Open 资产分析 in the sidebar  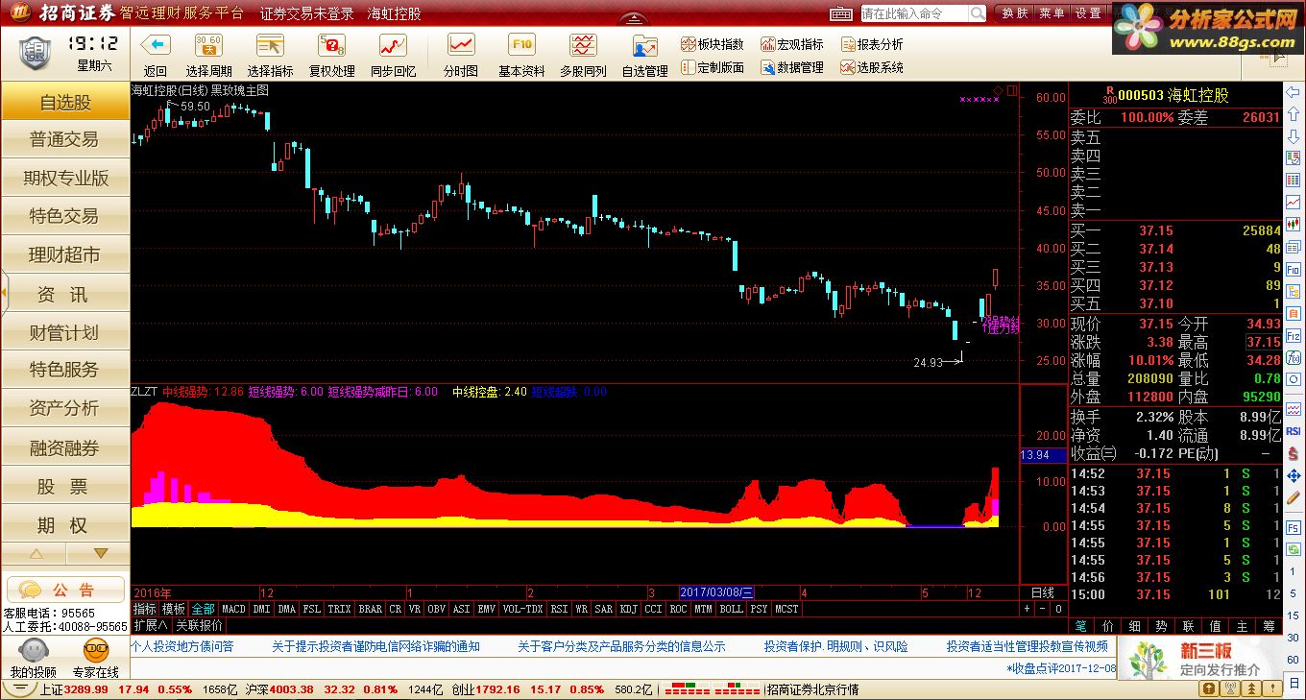(x=64, y=408)
